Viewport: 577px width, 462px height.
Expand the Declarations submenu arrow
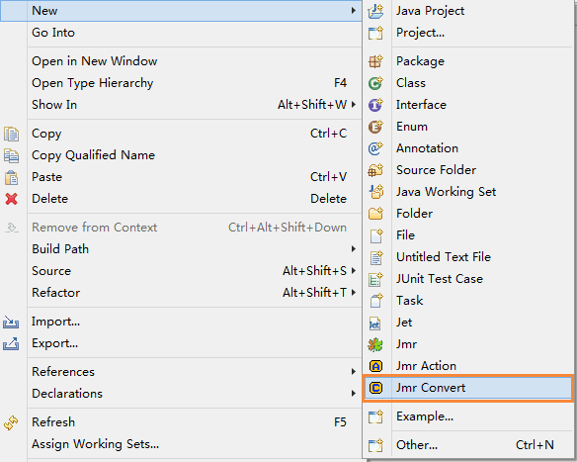coord(354,394)
